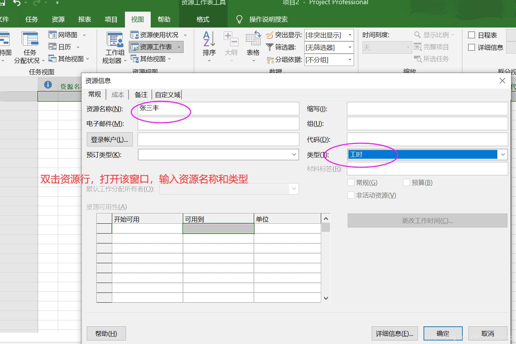516x344 pixels.
Task: Toggle the 非活动资源(V) checkbox
Action: coord(351,195)
